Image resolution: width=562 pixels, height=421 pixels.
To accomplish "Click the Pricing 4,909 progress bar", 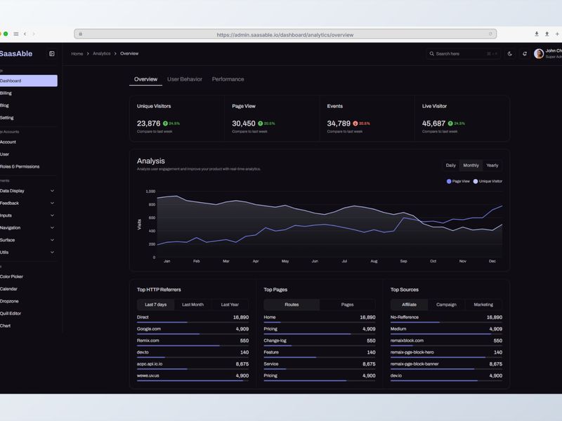I will pyautogui.click(x=320, y=334).
